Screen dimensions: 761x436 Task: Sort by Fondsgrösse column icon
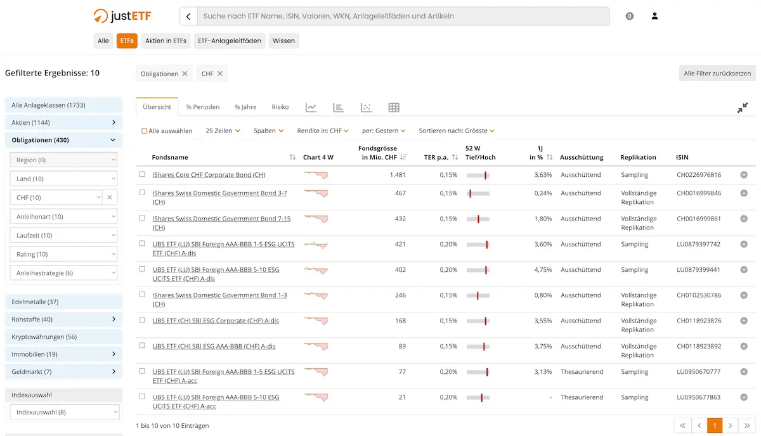pos(403,157)
